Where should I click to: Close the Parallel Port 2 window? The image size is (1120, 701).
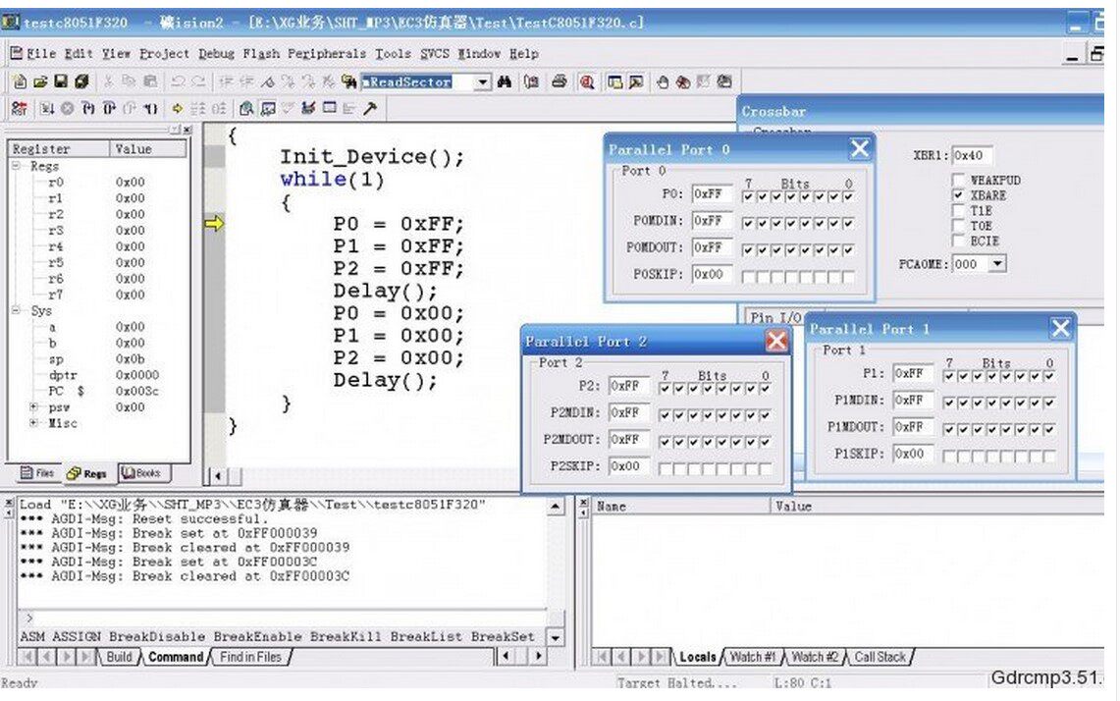coord(776,341)
